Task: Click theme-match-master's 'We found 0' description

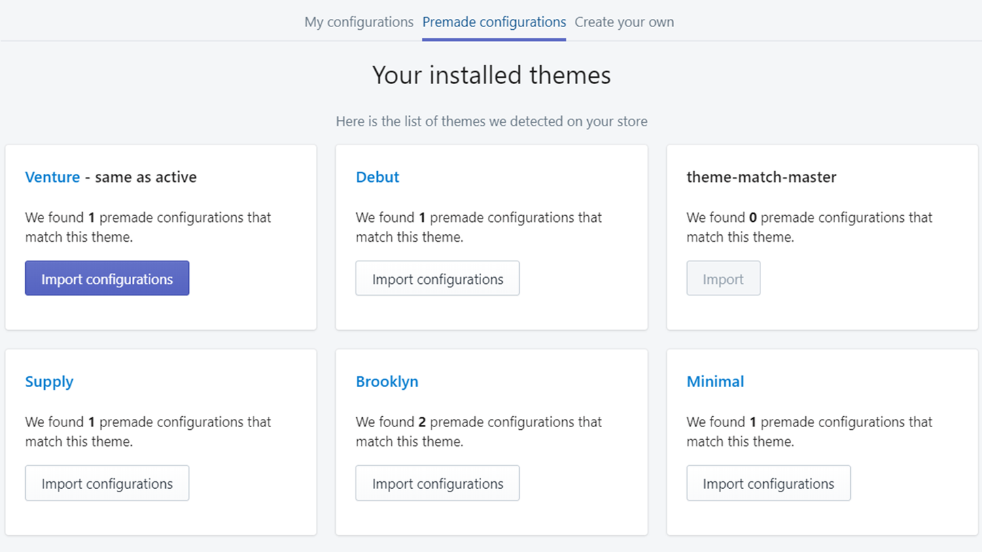Action: tap(809, 227)
